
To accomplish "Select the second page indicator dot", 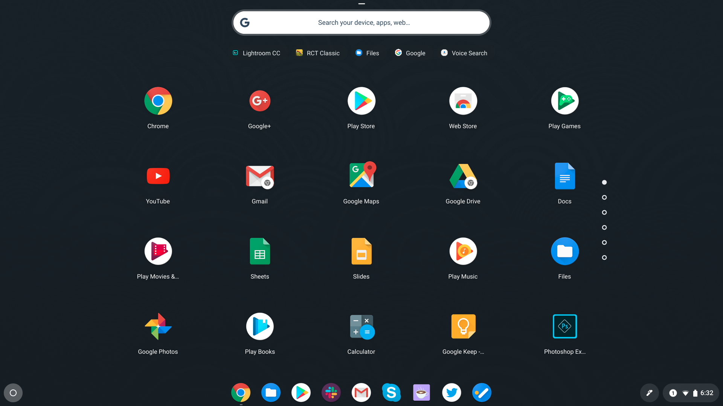I will click(x=604, y=197).
